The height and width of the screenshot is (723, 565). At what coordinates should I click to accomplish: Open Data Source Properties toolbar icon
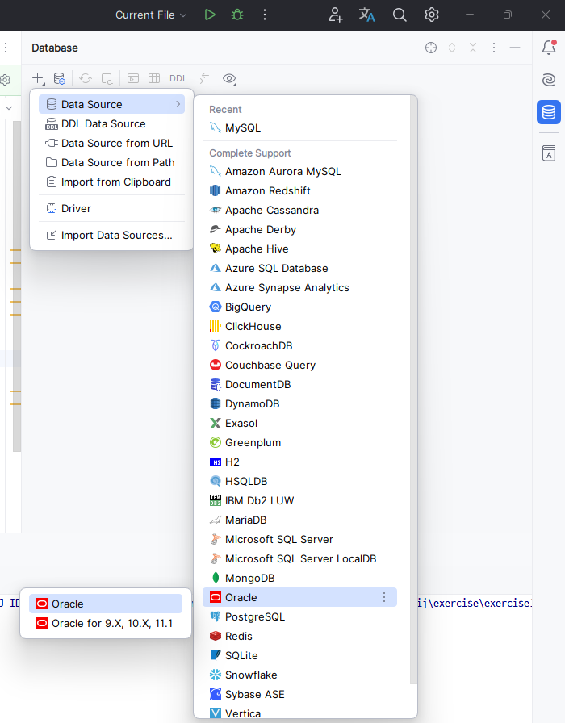pos(60,78)
